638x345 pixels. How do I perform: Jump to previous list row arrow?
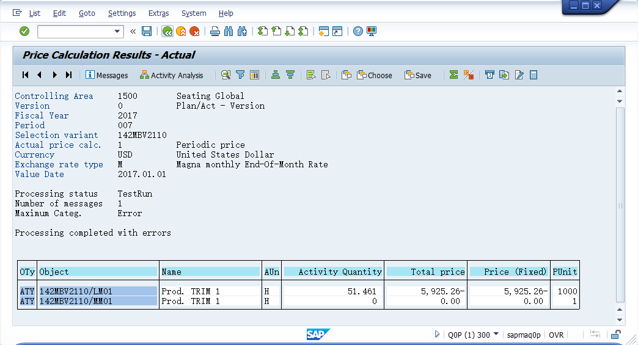pyautogui.click(x=40, y=74)
